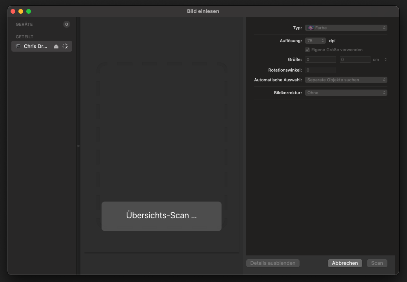Screen dimensions: 407x282
Task: Click the Größe width input field
Action: pyautogui.click(x=320, y=59)
